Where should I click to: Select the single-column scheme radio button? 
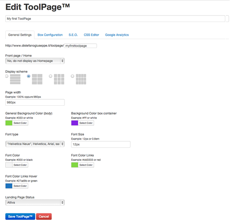pos(7,76)
